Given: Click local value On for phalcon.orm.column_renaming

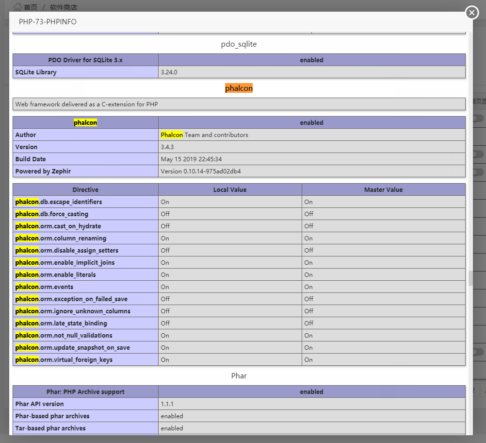Looking at the screenshot, I should pos(165,238).
